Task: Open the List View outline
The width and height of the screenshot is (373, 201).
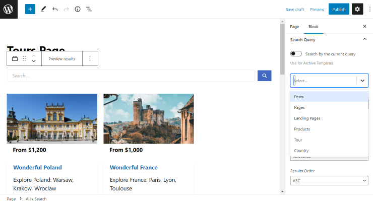Action: coord(89,9)
